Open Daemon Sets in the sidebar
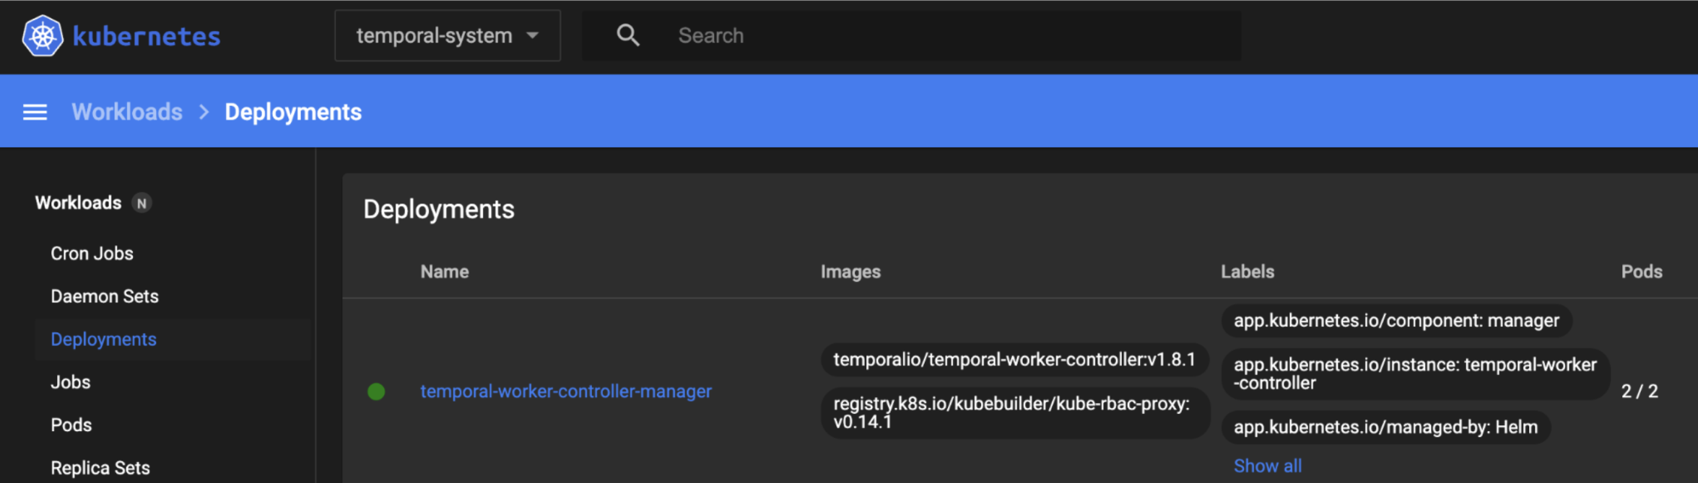1698x483 pixels. 105,296
